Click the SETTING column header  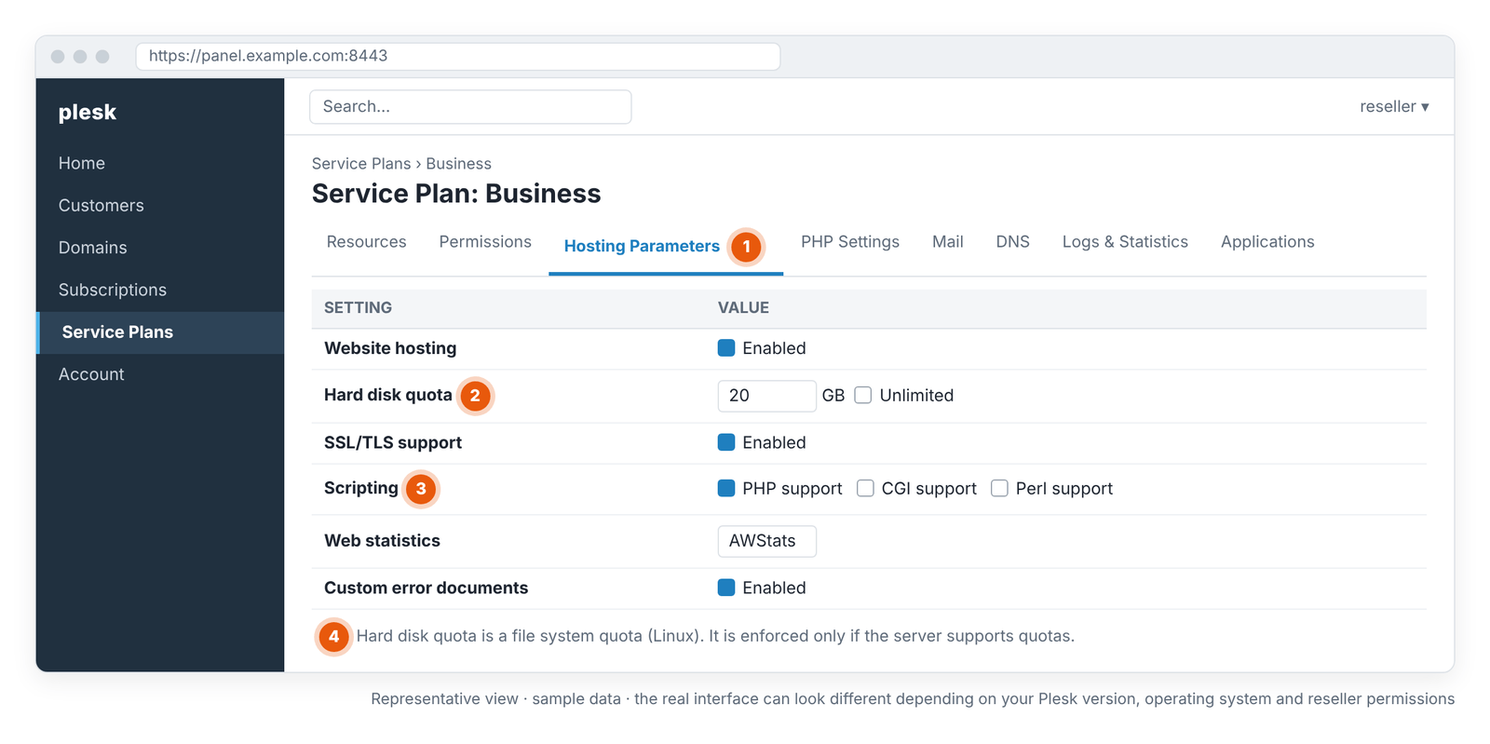click(358, 307)
